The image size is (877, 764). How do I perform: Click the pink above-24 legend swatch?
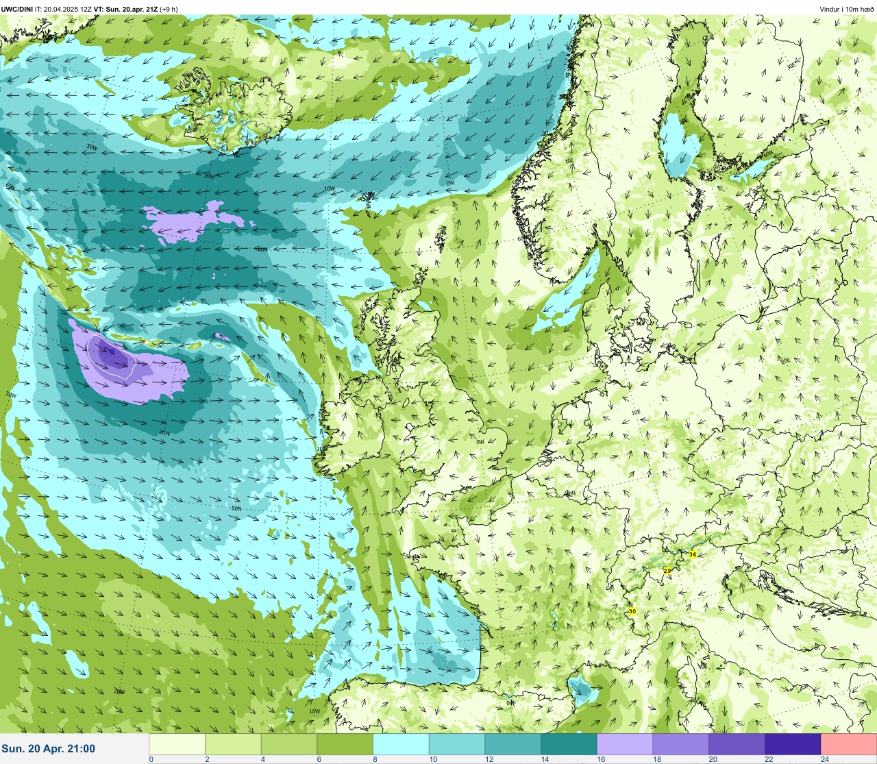tap(849, 744)
